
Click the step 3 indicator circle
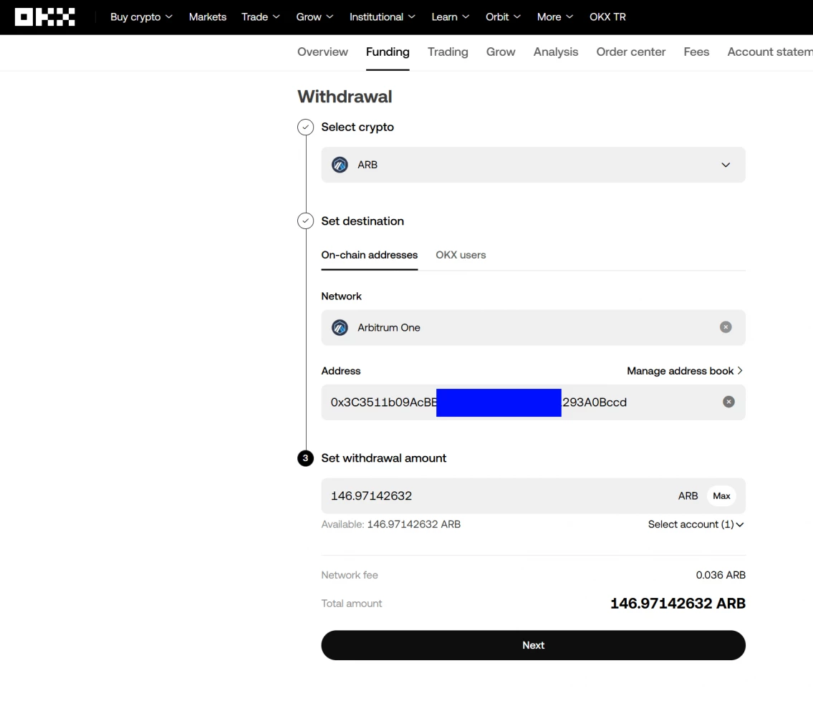(x=305, y=458)
